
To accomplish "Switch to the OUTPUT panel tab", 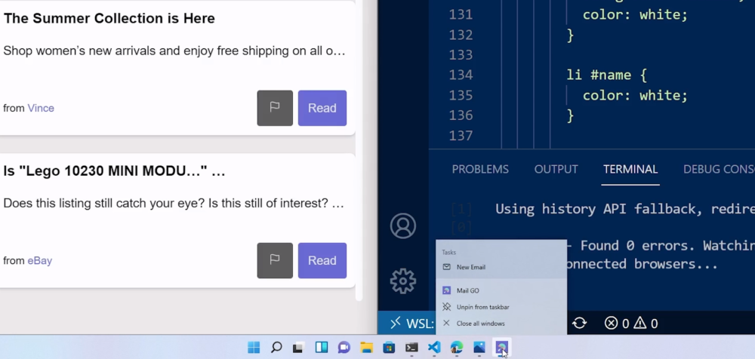I will (x=556, y=170).
